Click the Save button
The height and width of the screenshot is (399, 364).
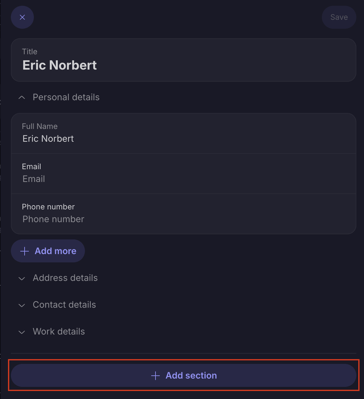[x=339, y=17]
